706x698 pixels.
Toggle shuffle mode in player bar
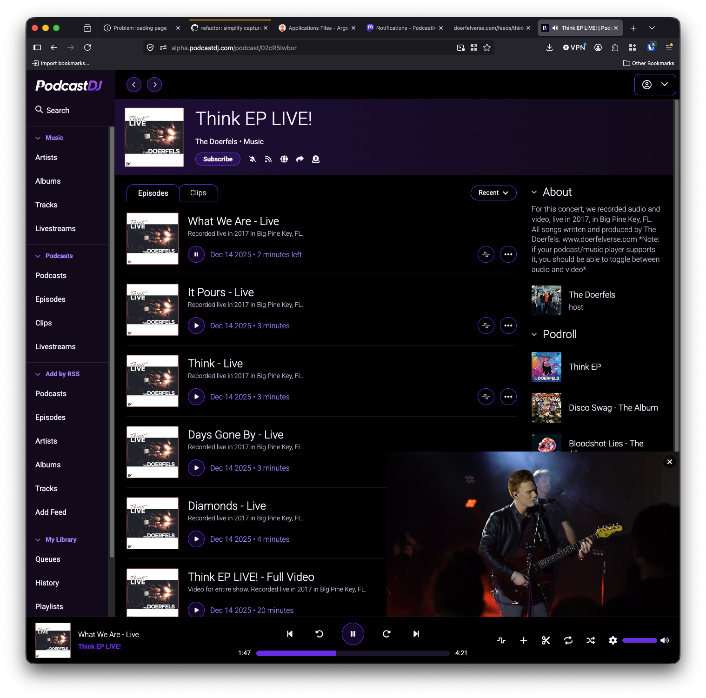(591, 640)
